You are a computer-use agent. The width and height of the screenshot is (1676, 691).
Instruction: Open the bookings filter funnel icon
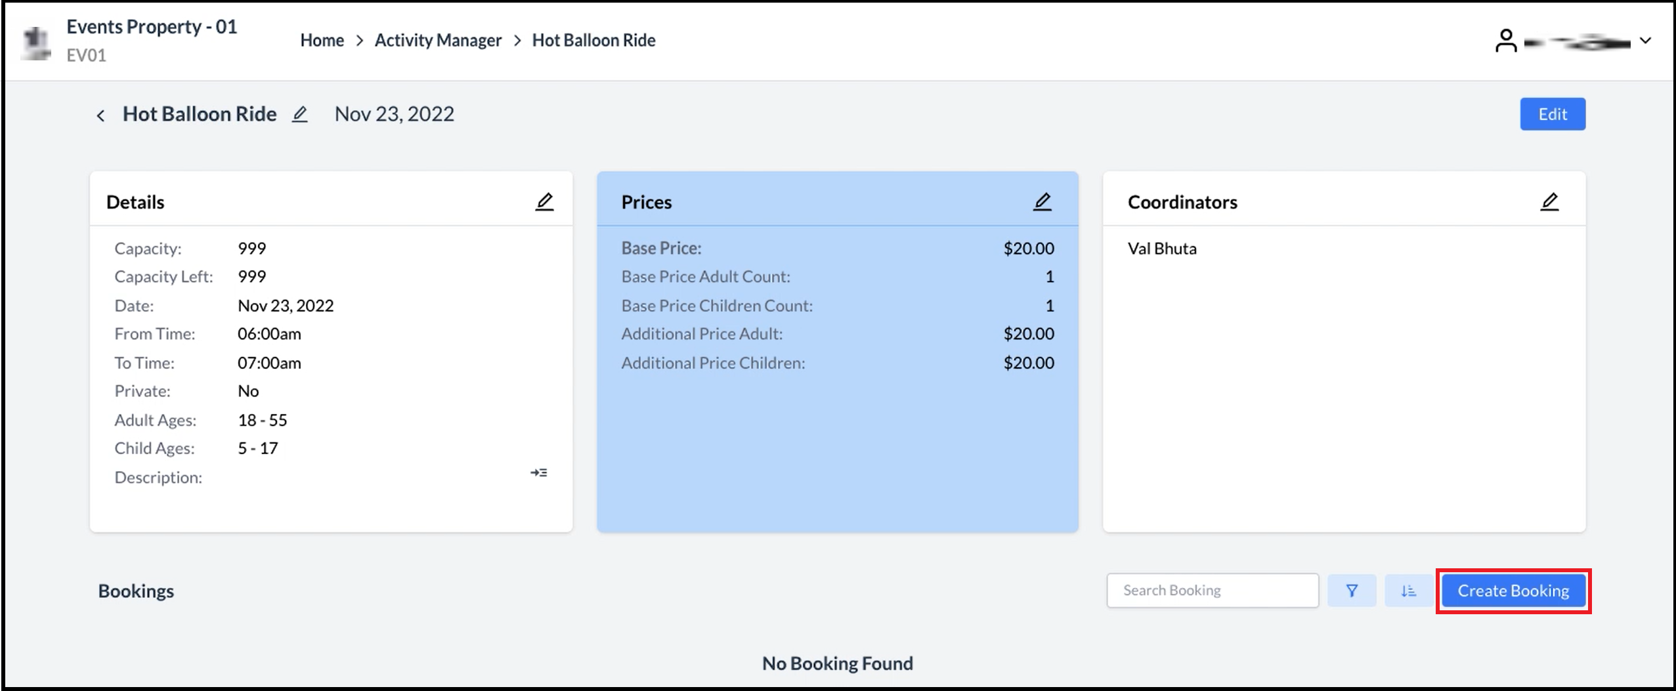(x=1351, y=591)
